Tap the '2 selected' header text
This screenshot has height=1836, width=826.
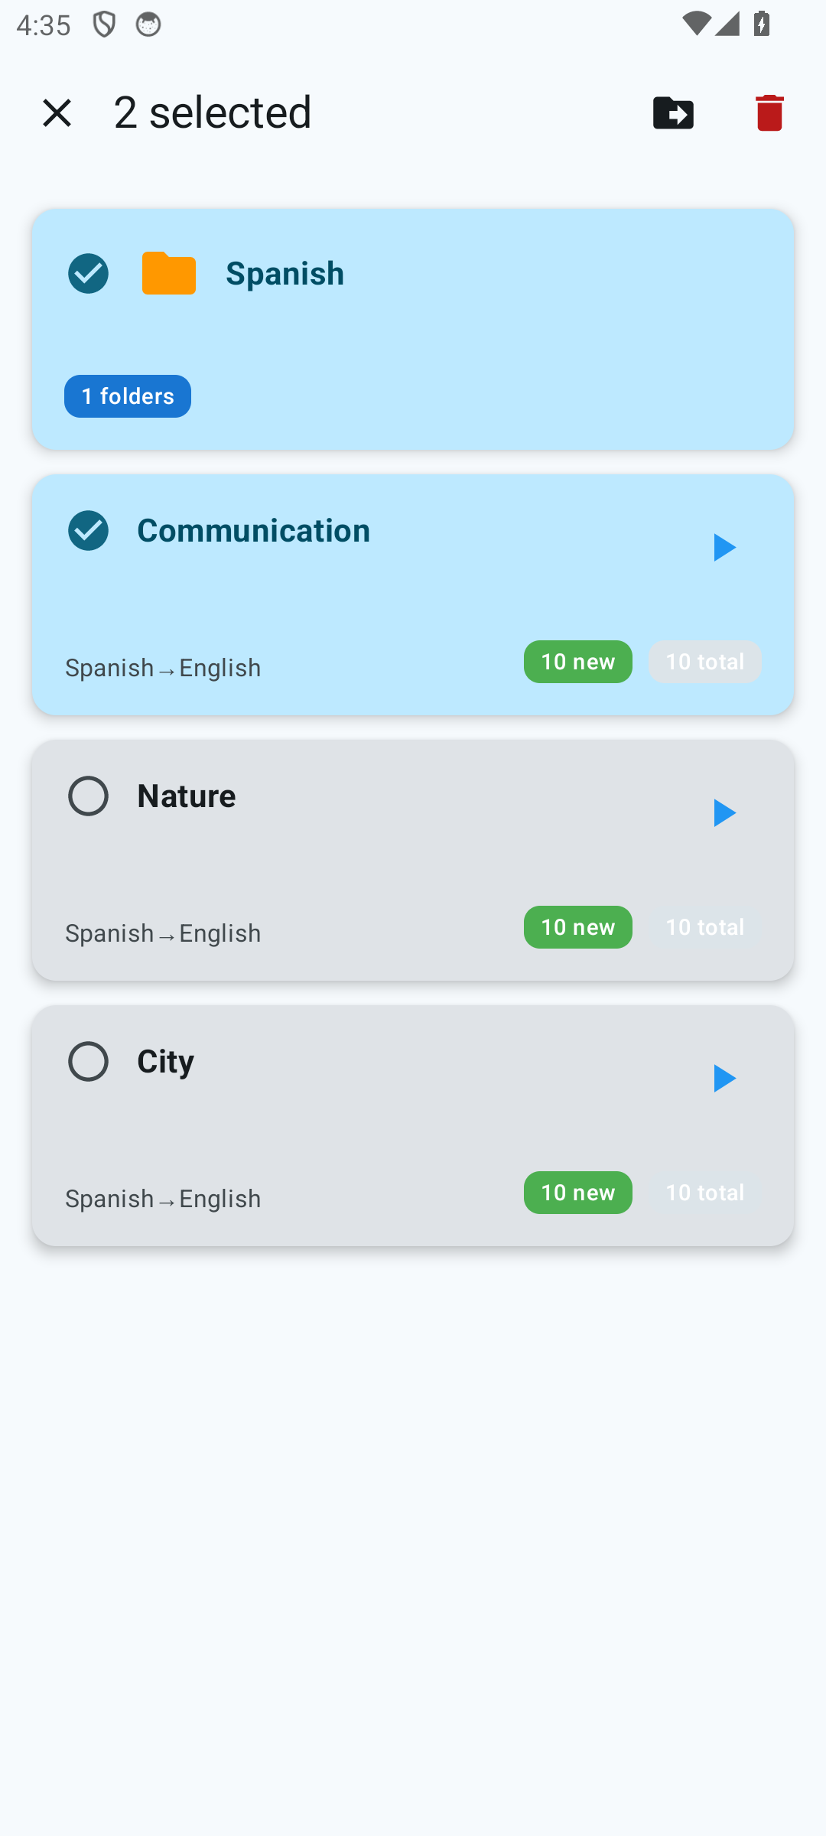click(x=213, y=112)
